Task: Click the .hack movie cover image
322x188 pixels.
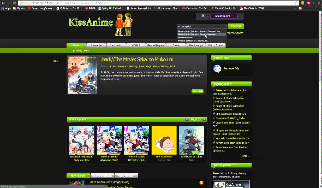Action: 82,75
